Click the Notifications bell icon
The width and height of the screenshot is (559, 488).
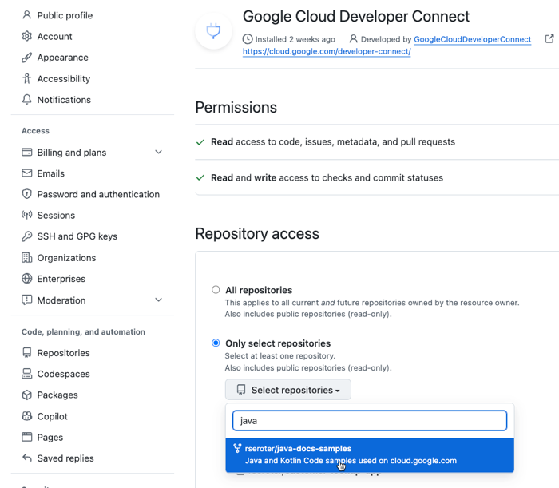(x=27, y=100)
